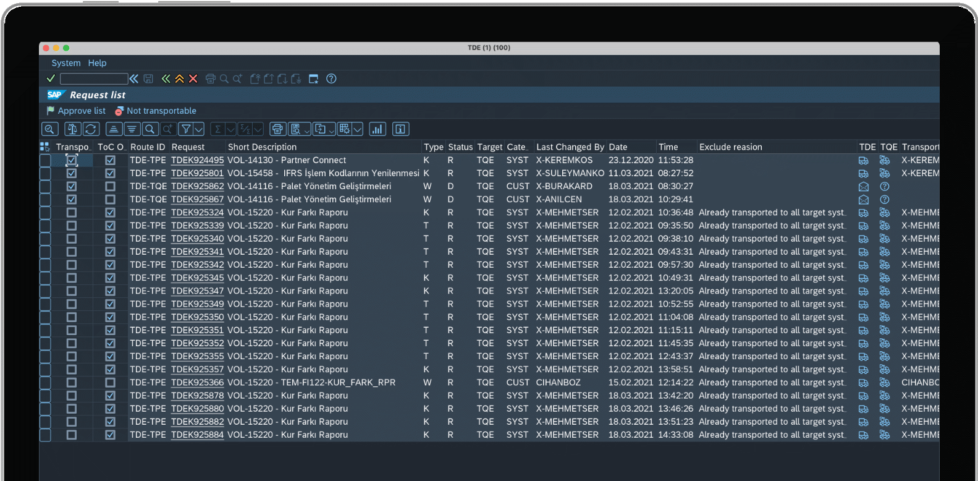Click the Find magnifier icon in list toolbar

point(150,129)
